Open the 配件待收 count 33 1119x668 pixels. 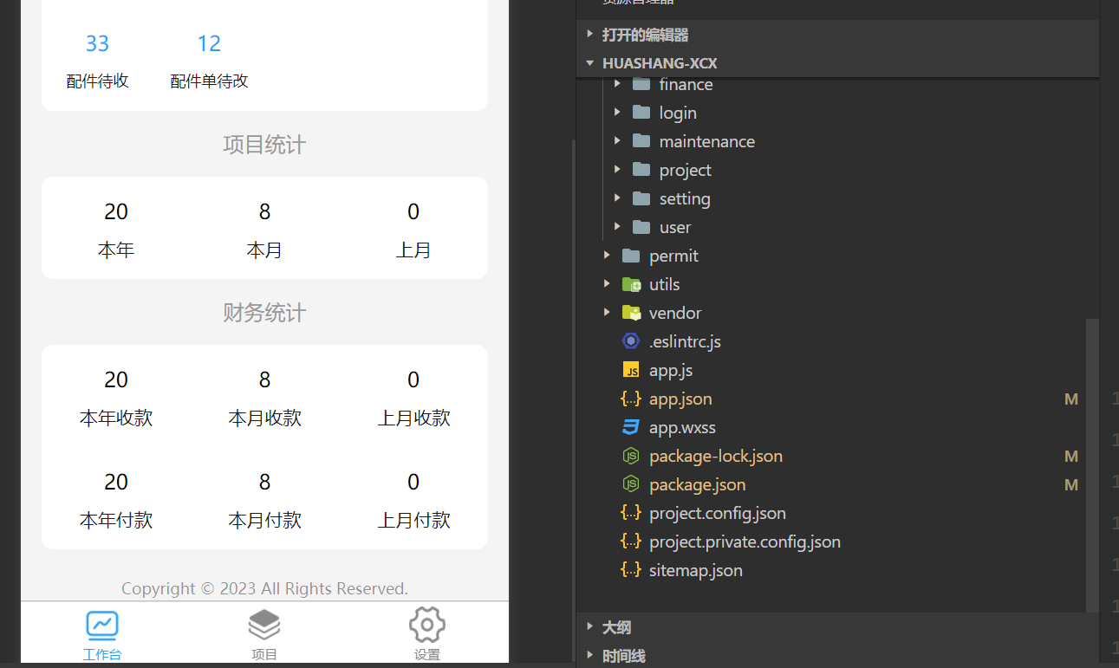coord(98,43)
